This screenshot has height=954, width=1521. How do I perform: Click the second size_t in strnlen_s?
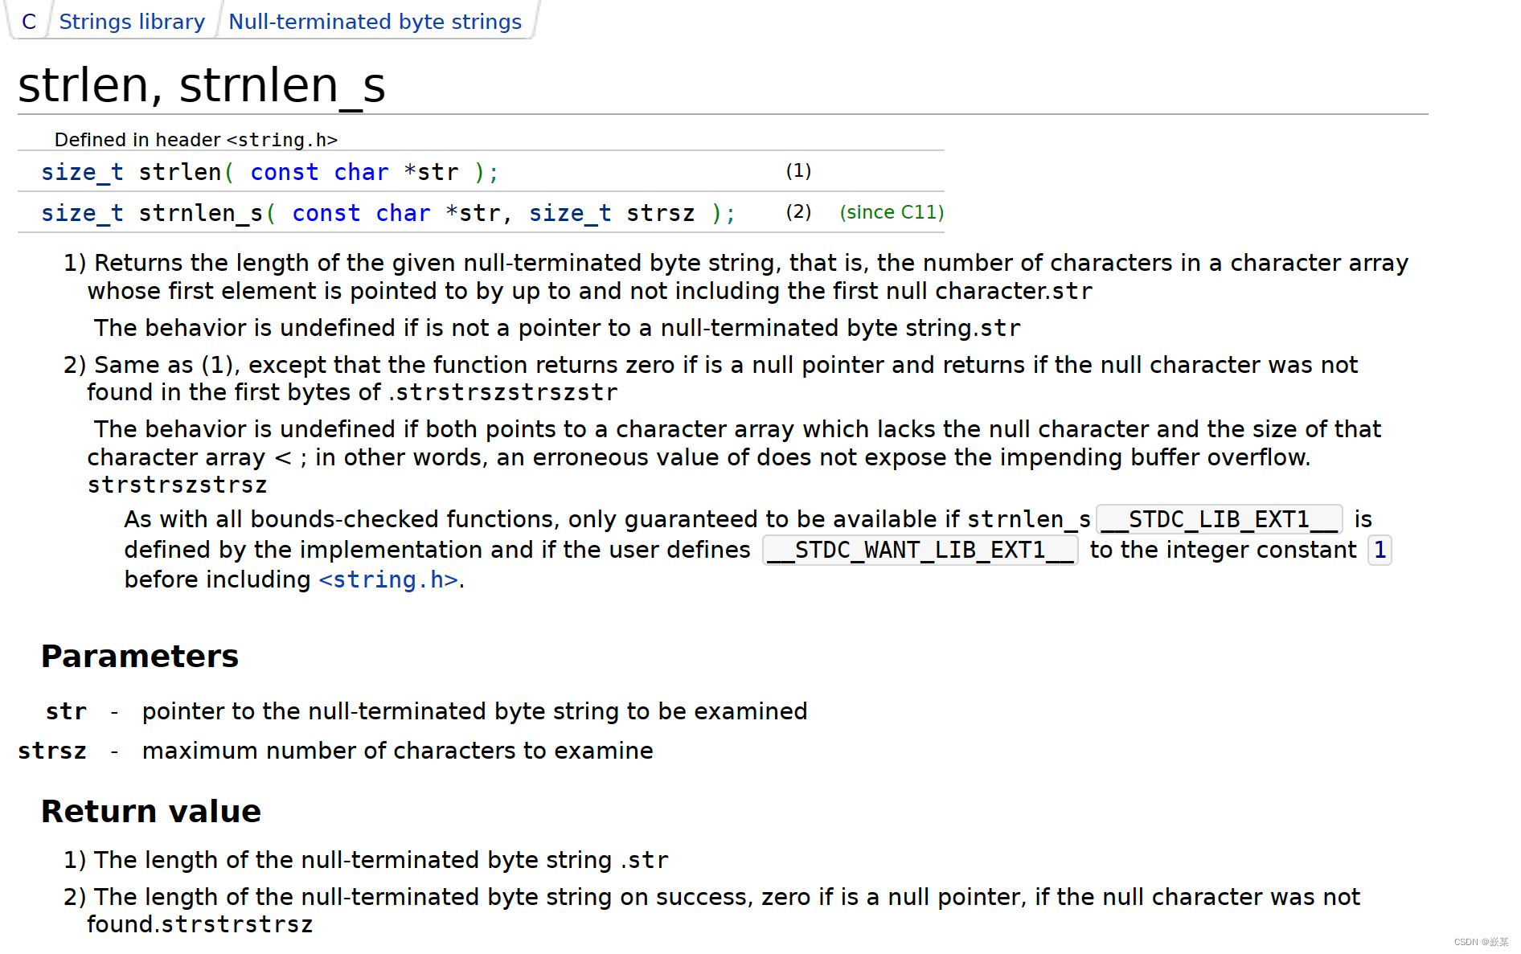pos(570,213)
